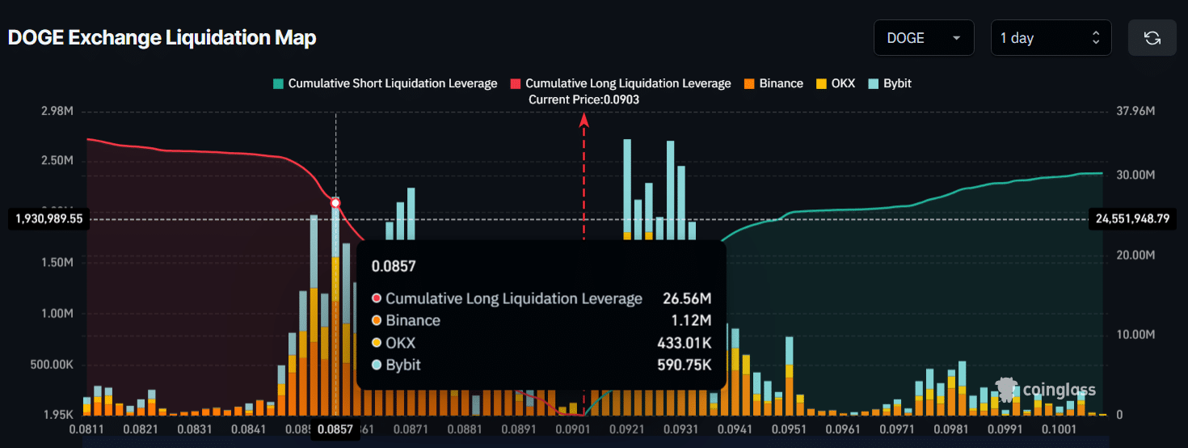Click the red Long Liquidation legend swatch
Screen dimensions: 1188x448
[516, 83]
